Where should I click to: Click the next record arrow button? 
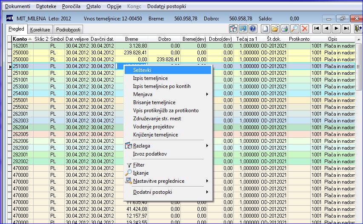click(336, 29)
